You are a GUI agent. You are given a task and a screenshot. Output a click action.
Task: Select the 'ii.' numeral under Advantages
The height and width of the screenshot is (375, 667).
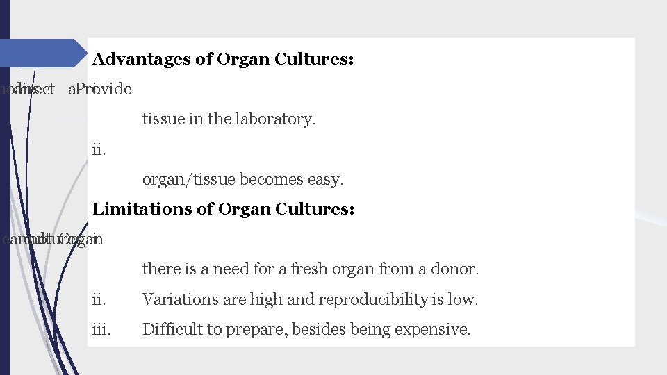coord(99,149)
